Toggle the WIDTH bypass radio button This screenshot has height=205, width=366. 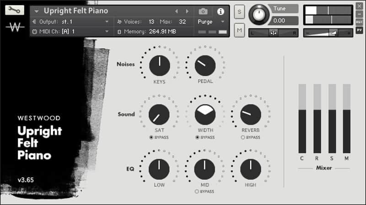197,137
